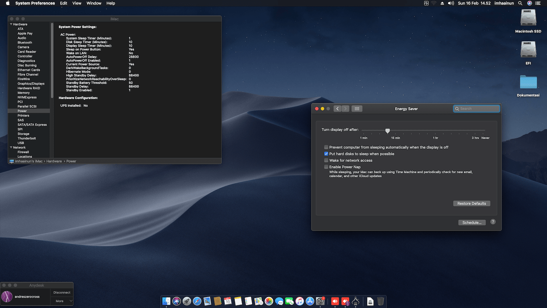This screenshot has width=547, height=308.
Task: Open iTunes icon in dock
Action: point(300,301)
